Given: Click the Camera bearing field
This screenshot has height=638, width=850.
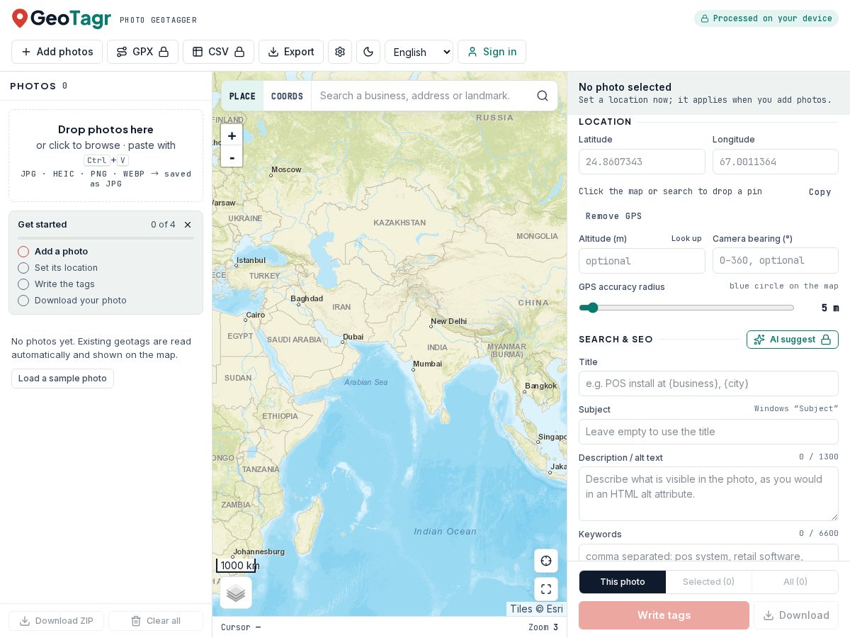Looking at the screenshot, I should (776, 260).
